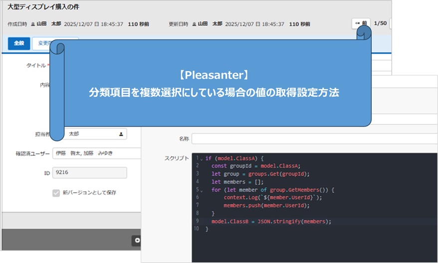Click the 1/50 record counter
The width and height of the screenshot is (438, 263).
coord(380,23)
